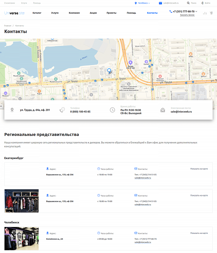Click the location pin icon beside ул. Труда address

[x=12, y=110]
